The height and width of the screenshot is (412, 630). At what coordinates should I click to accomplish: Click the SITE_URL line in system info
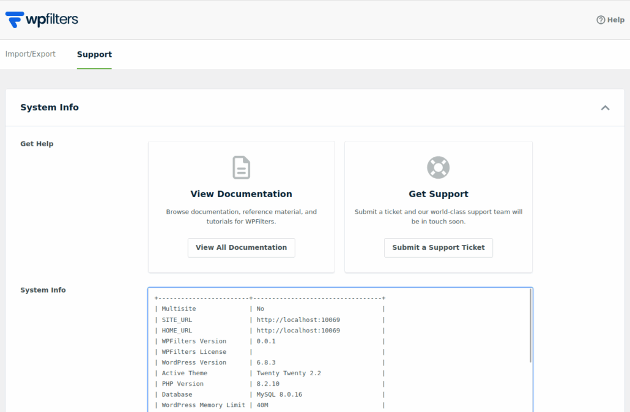[269, 320]
